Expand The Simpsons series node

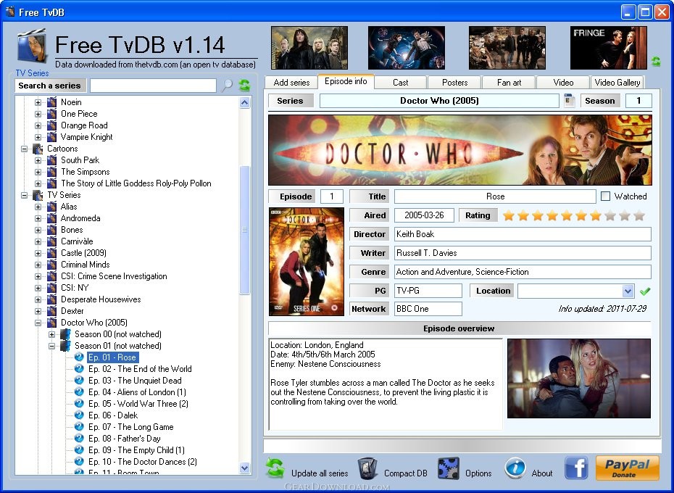[x=38, y=172]
